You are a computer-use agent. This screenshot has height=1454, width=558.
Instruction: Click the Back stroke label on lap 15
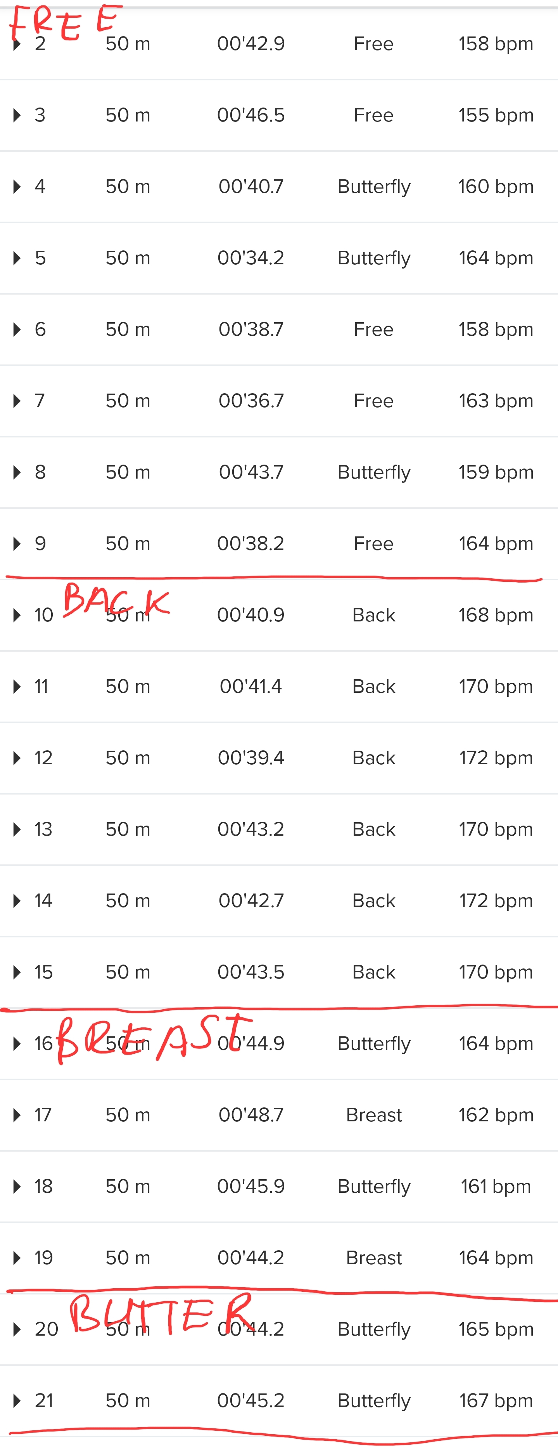pyautogui.click(x=374, y=972)
